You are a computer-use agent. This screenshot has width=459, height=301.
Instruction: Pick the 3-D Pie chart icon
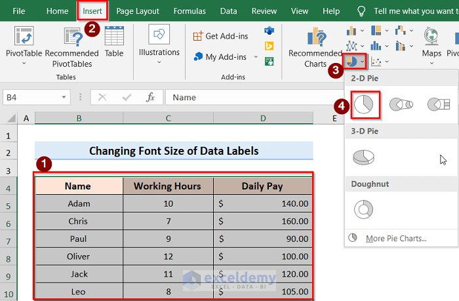[363, 157]
